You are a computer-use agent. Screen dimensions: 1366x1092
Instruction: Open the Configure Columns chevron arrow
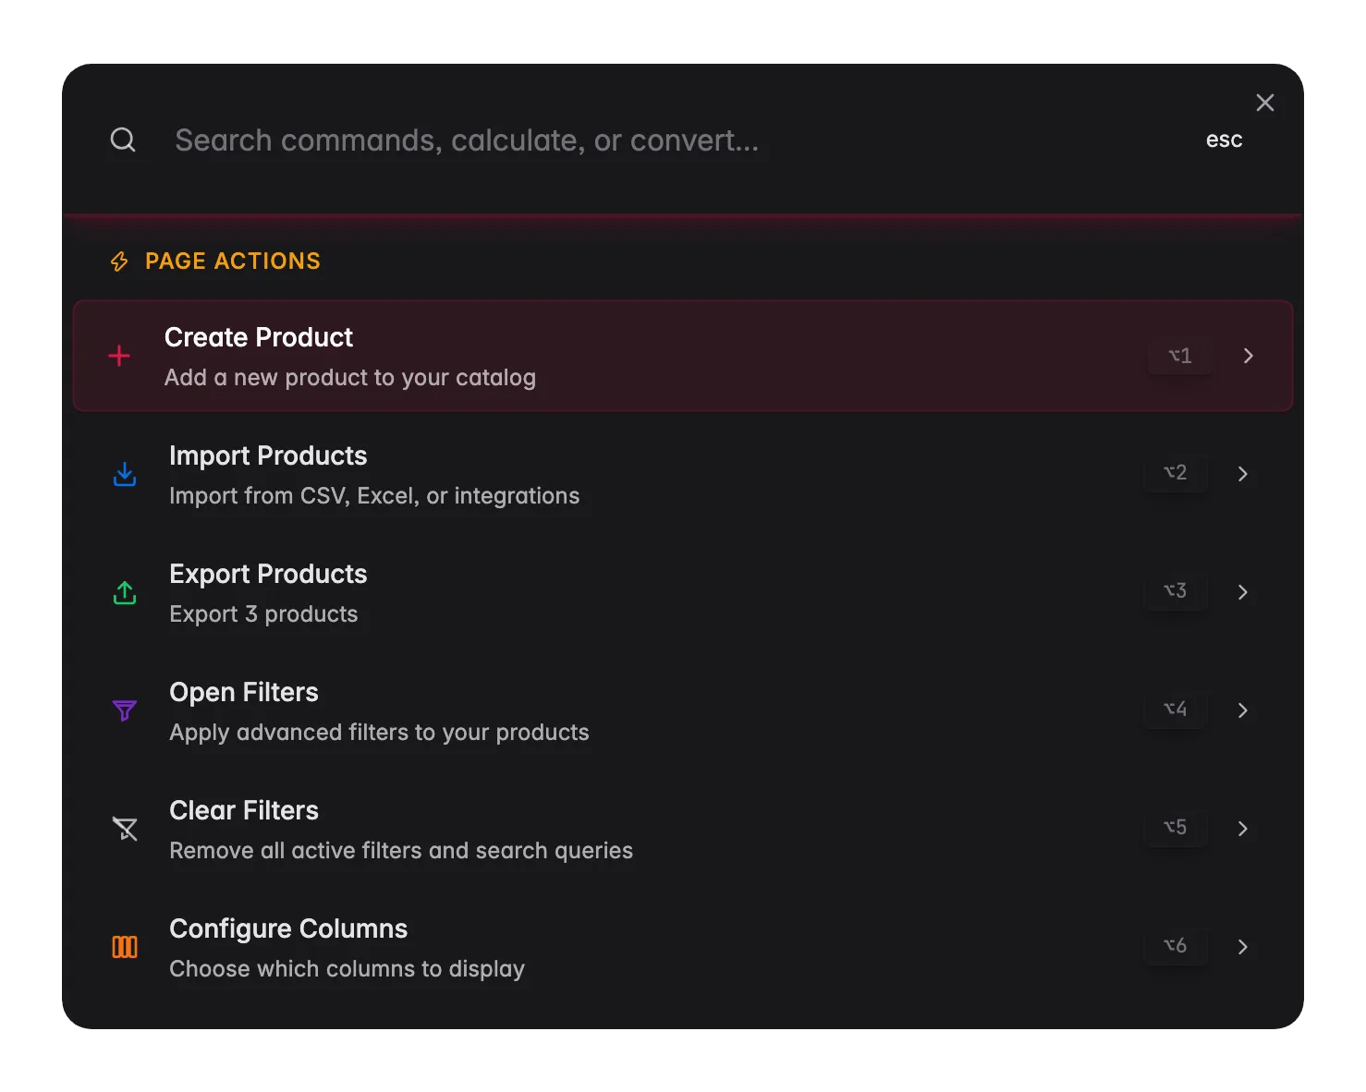(1243, 947)
